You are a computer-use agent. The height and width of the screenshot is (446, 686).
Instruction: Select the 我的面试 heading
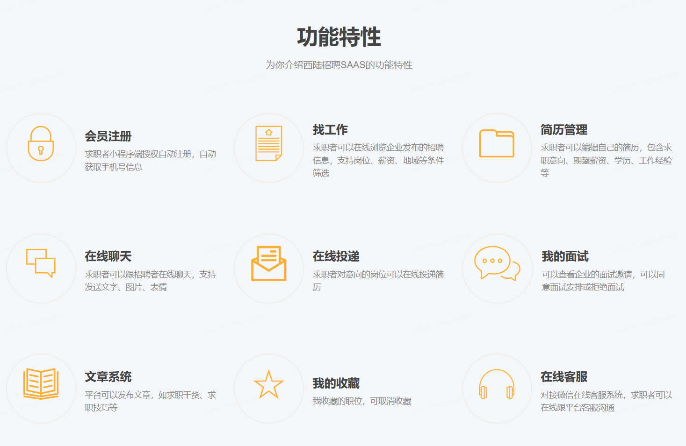point(565,256)
